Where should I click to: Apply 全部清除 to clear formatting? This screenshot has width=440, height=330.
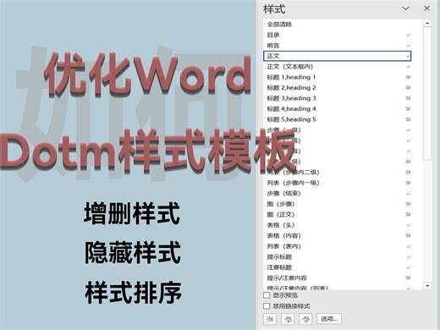338,25
